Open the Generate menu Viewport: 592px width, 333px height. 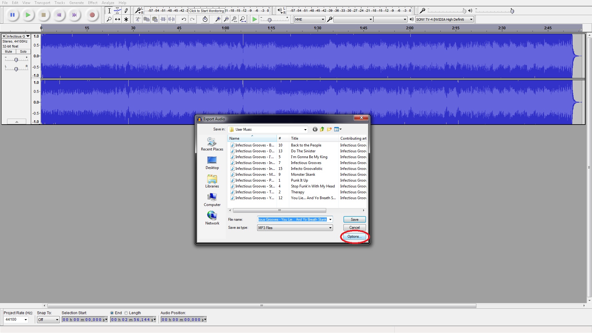(x=76, y=3)
